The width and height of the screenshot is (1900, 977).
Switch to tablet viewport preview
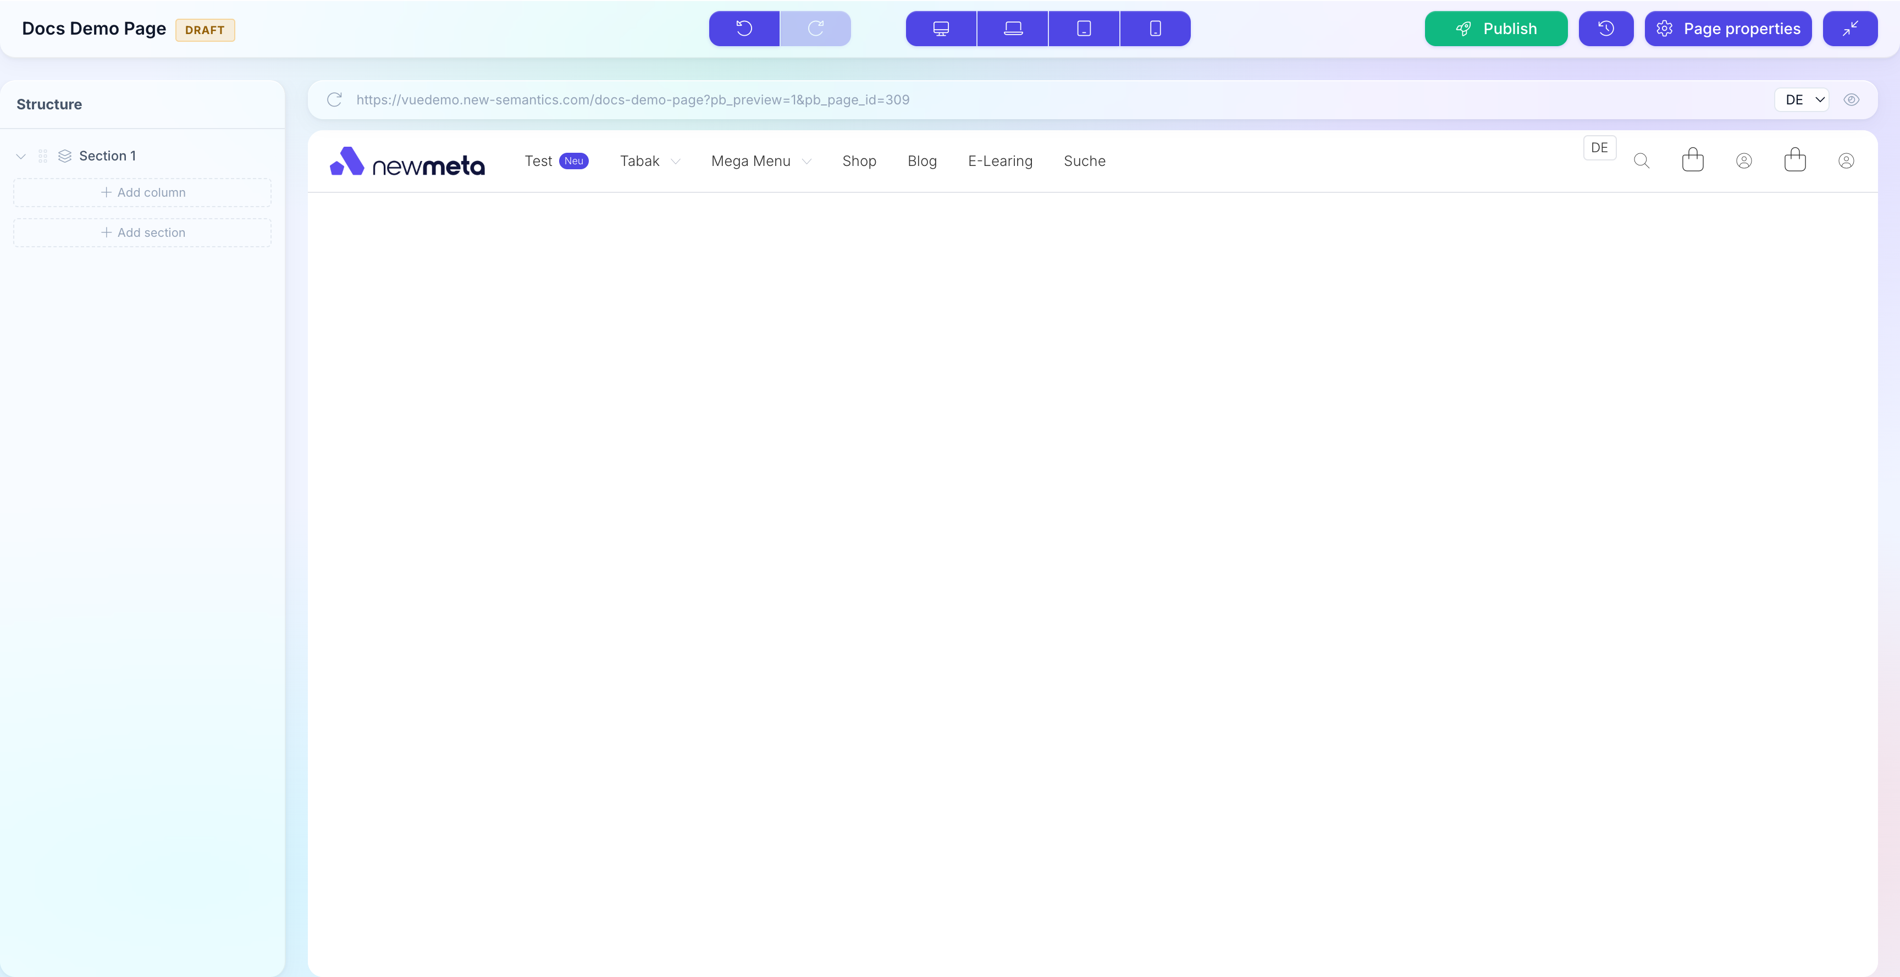[x=1084, y=29]
